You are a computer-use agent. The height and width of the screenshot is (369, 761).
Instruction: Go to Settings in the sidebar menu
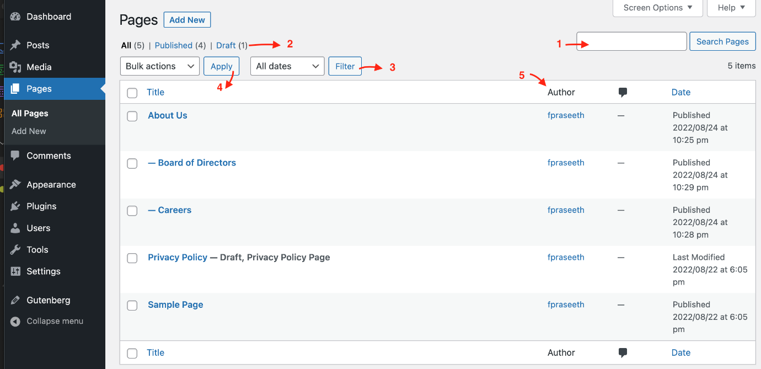click(x=43, y=271)
